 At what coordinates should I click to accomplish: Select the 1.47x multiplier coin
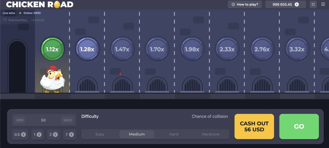(122, 49)
